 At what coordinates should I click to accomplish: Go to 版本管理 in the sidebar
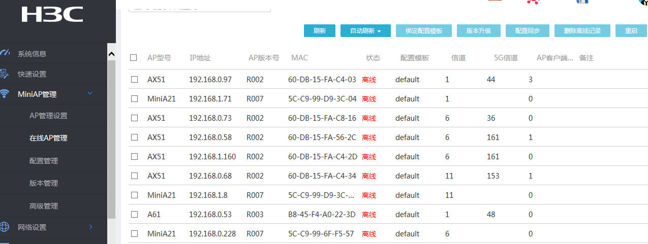point(44,183)
